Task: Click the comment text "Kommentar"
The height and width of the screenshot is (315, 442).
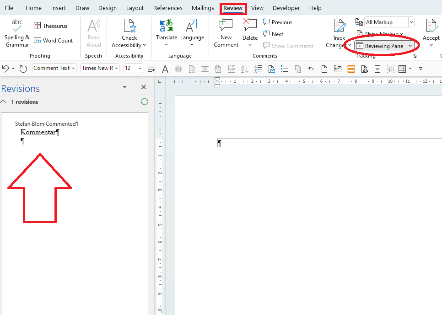Action: [x=38, y=132]
